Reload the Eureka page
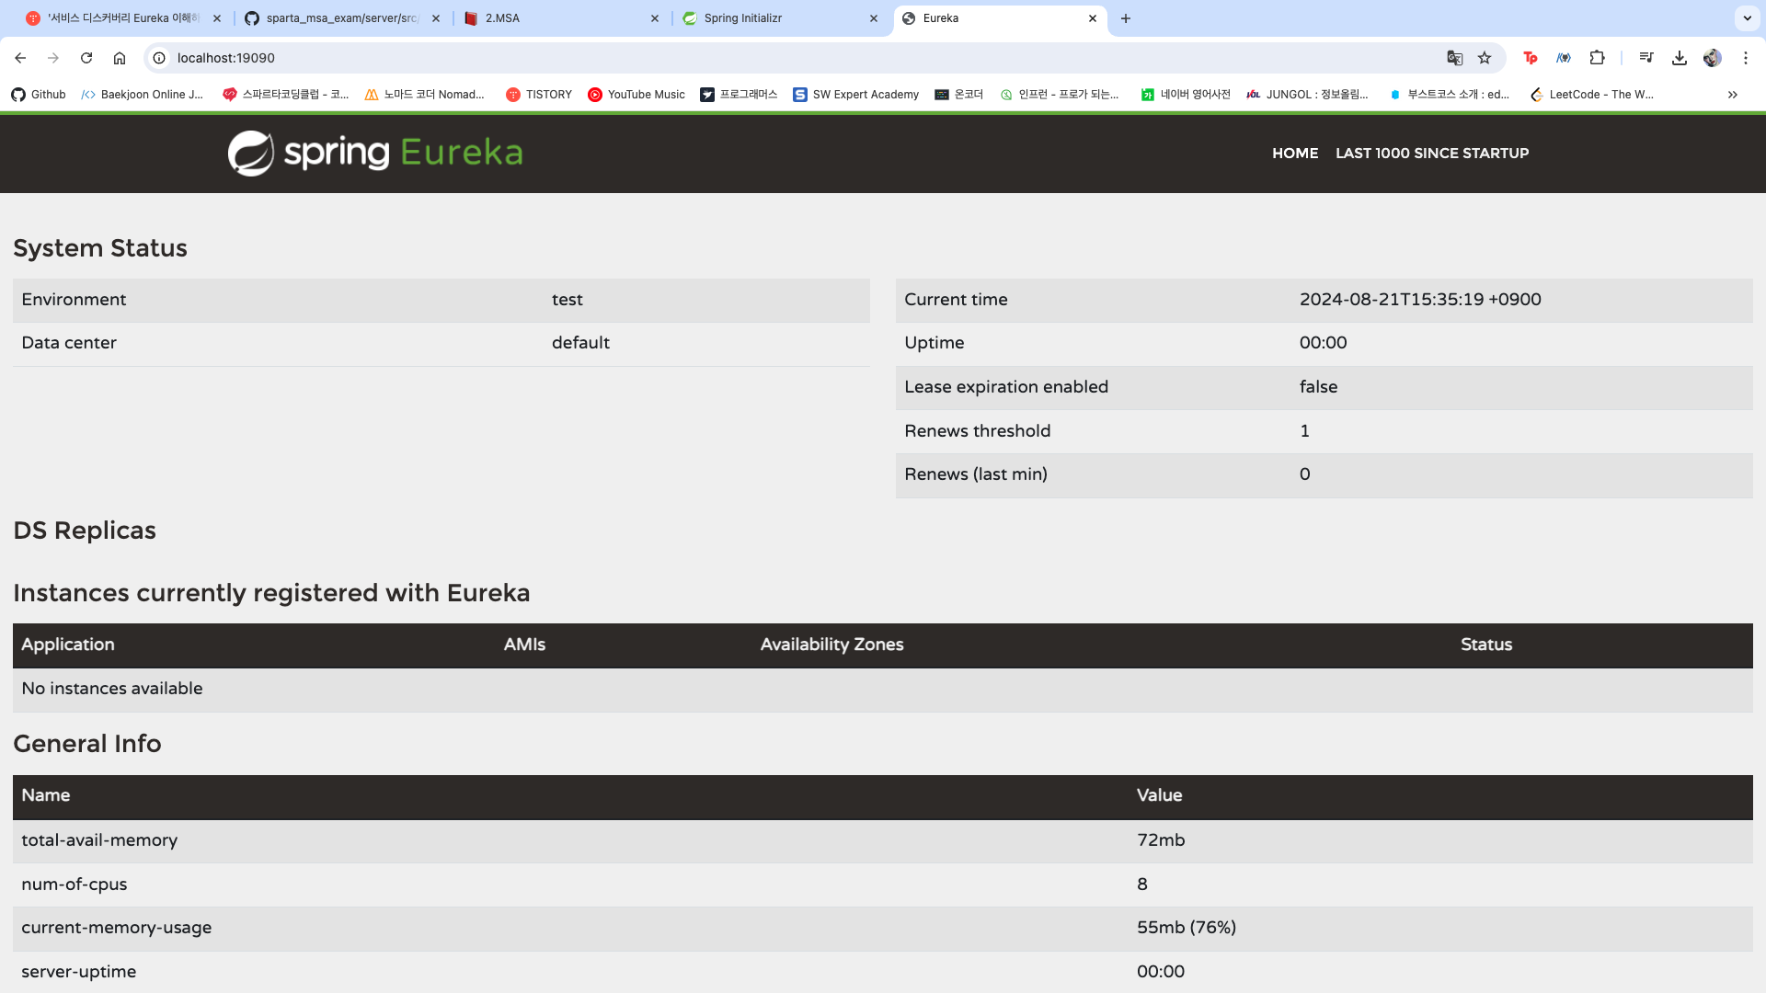1766x993 pixels. point(86,58)
